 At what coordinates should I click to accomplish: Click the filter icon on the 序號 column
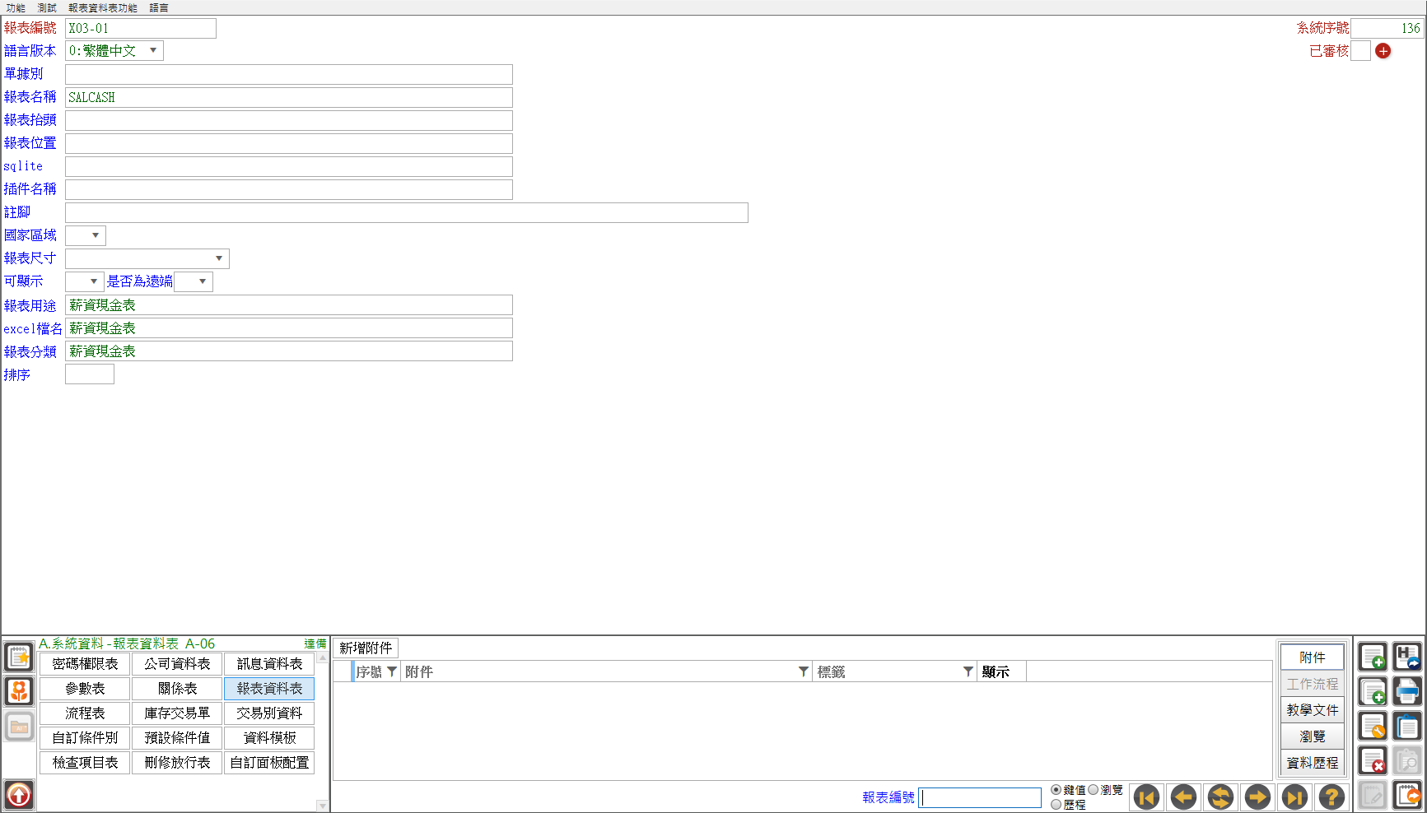392,671
